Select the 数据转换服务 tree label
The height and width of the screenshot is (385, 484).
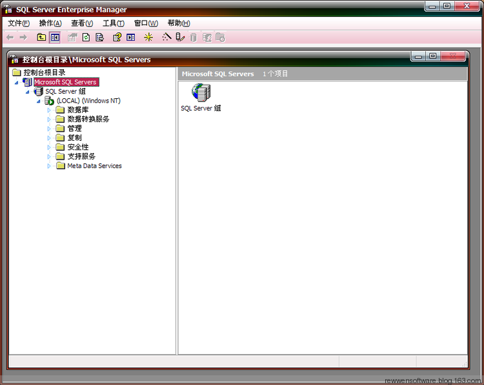tap(88, 120)
